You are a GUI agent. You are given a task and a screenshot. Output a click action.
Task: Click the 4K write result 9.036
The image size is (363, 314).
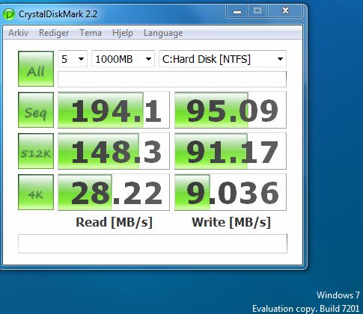(x=231, y=192)
